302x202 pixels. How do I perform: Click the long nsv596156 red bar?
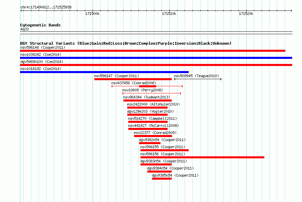[x=202, y=157]
